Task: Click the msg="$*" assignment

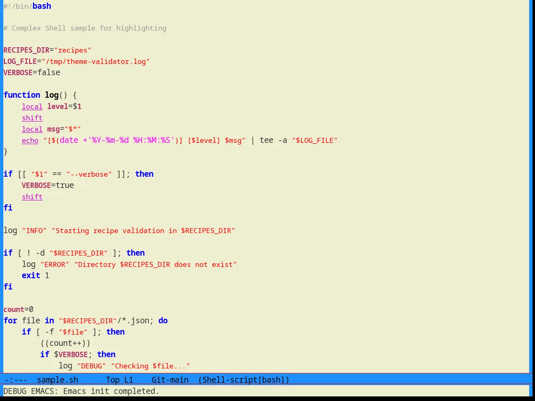Action: [64, 129]
